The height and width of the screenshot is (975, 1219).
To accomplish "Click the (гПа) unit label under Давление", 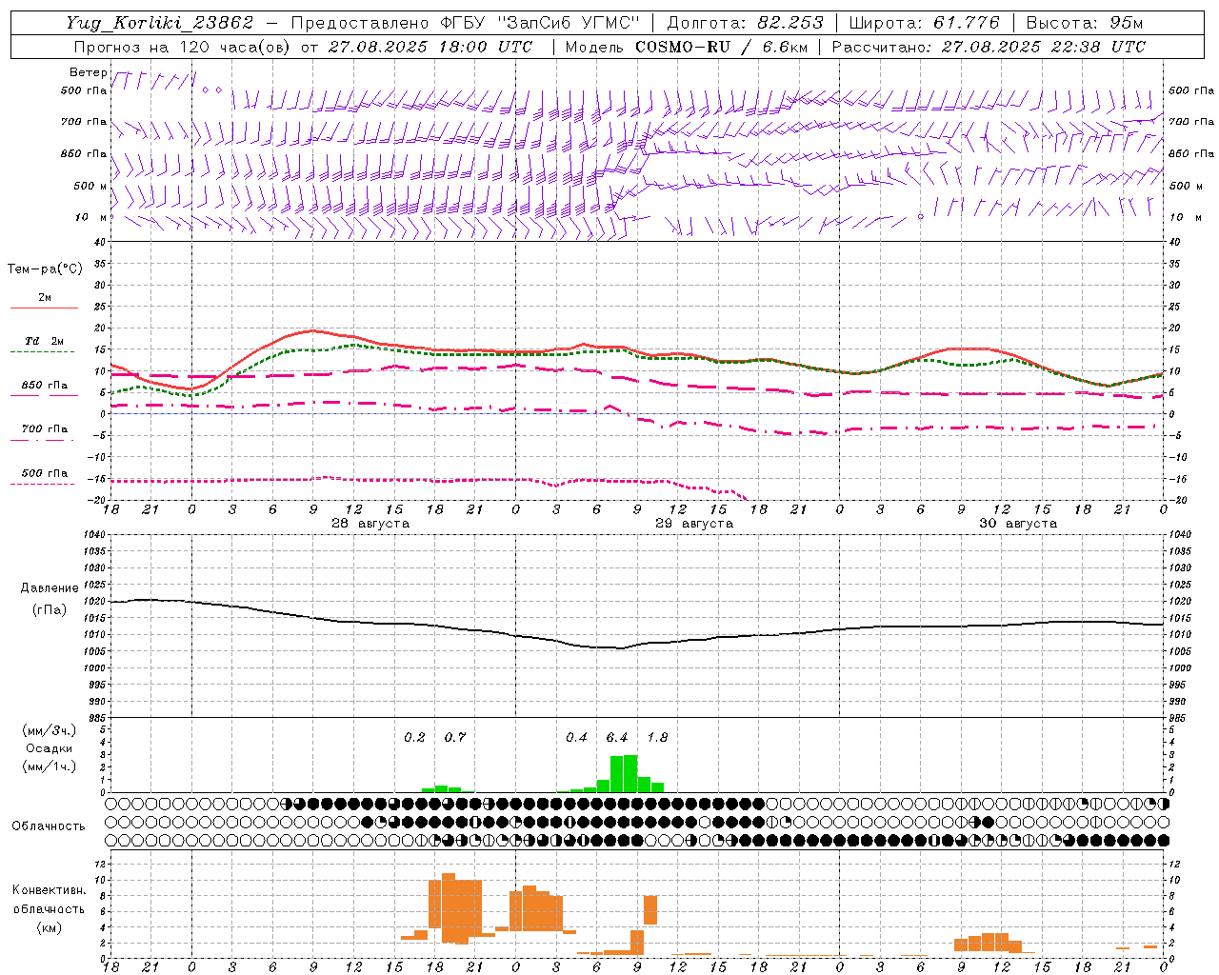I will click(50, 610).
